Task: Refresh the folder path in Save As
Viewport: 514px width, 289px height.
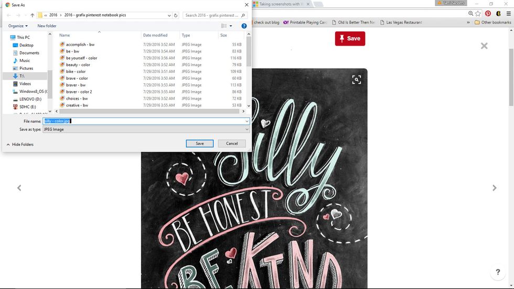Action: (176, 15)
